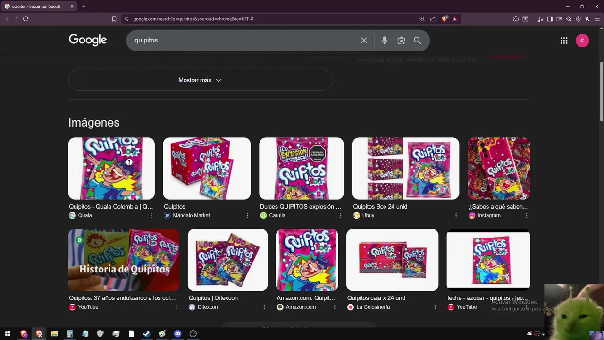Image resolution: width=604 pixels, height=340 pixels.
Task: Open Google Lens image search
Action: tap(401, 41)
